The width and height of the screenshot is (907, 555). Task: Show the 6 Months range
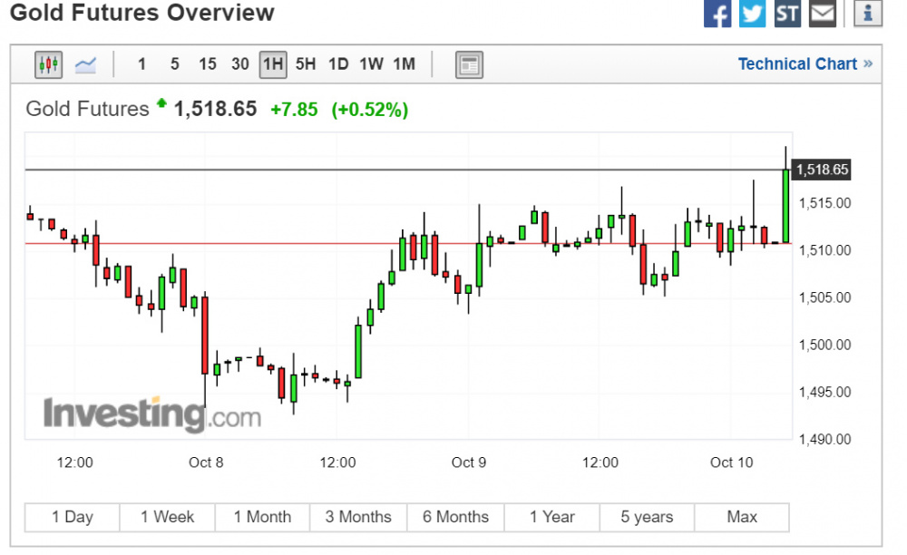click(455, 517)
